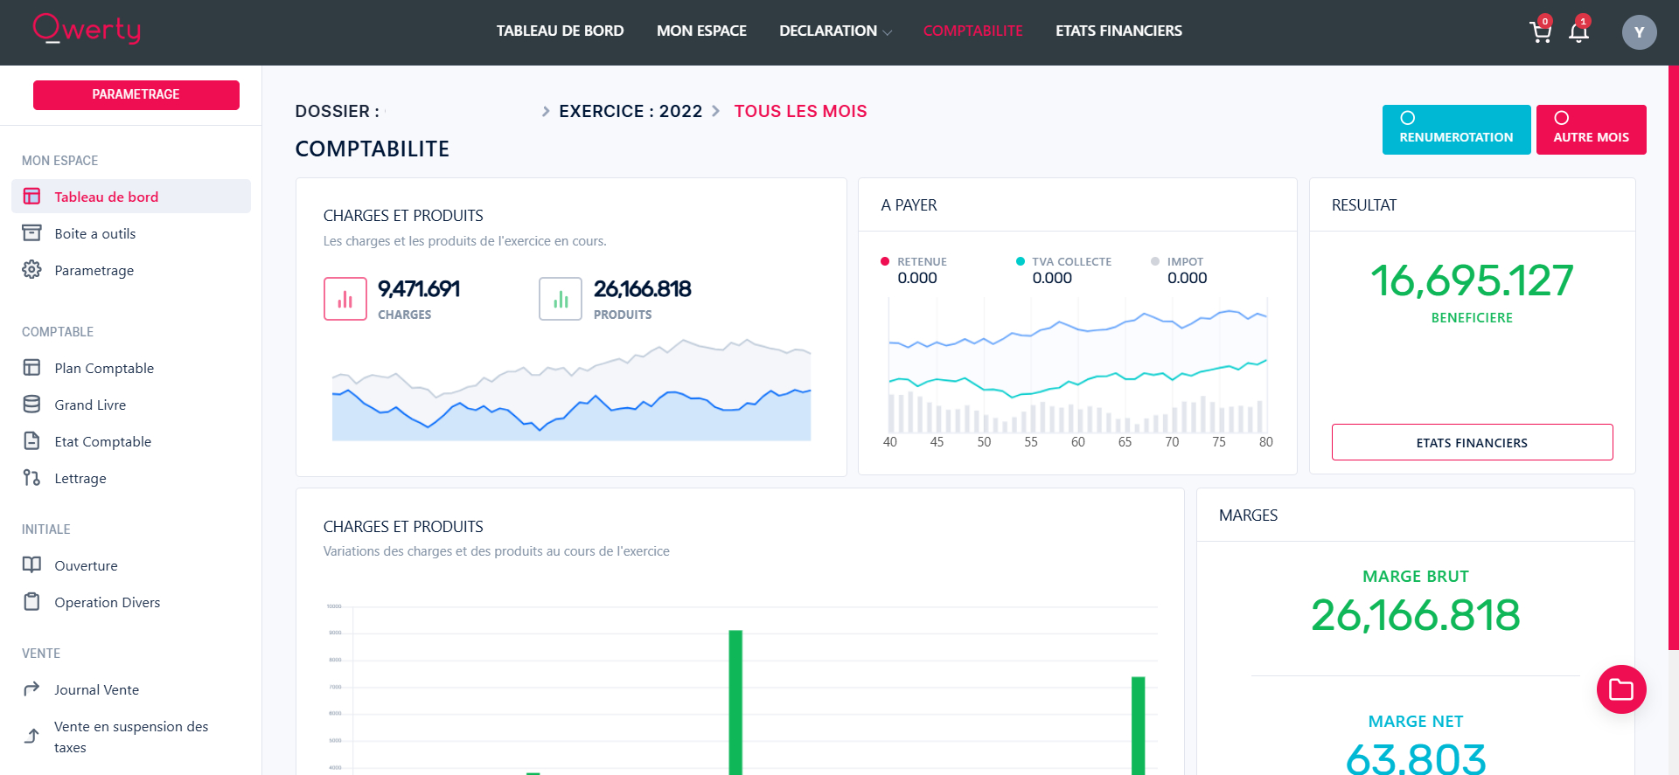Image resolution: width=1679 pixels, height=775 pixels.
Task: Toggle the Impot legend dot
Action: [x=1155, y=261]
